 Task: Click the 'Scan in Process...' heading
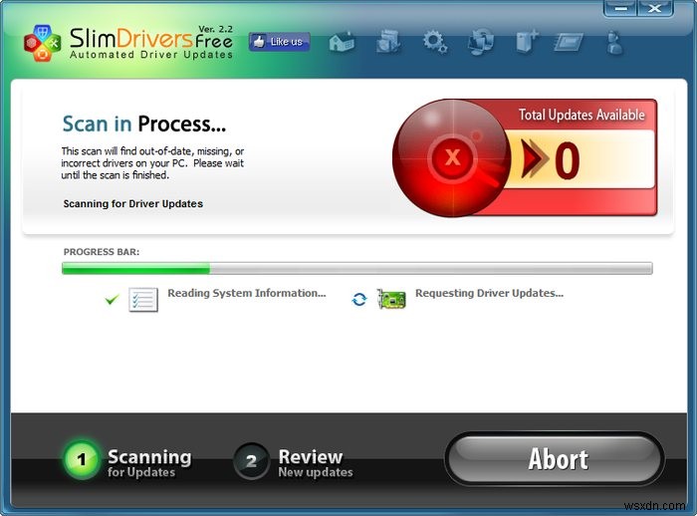click(144, 124)
